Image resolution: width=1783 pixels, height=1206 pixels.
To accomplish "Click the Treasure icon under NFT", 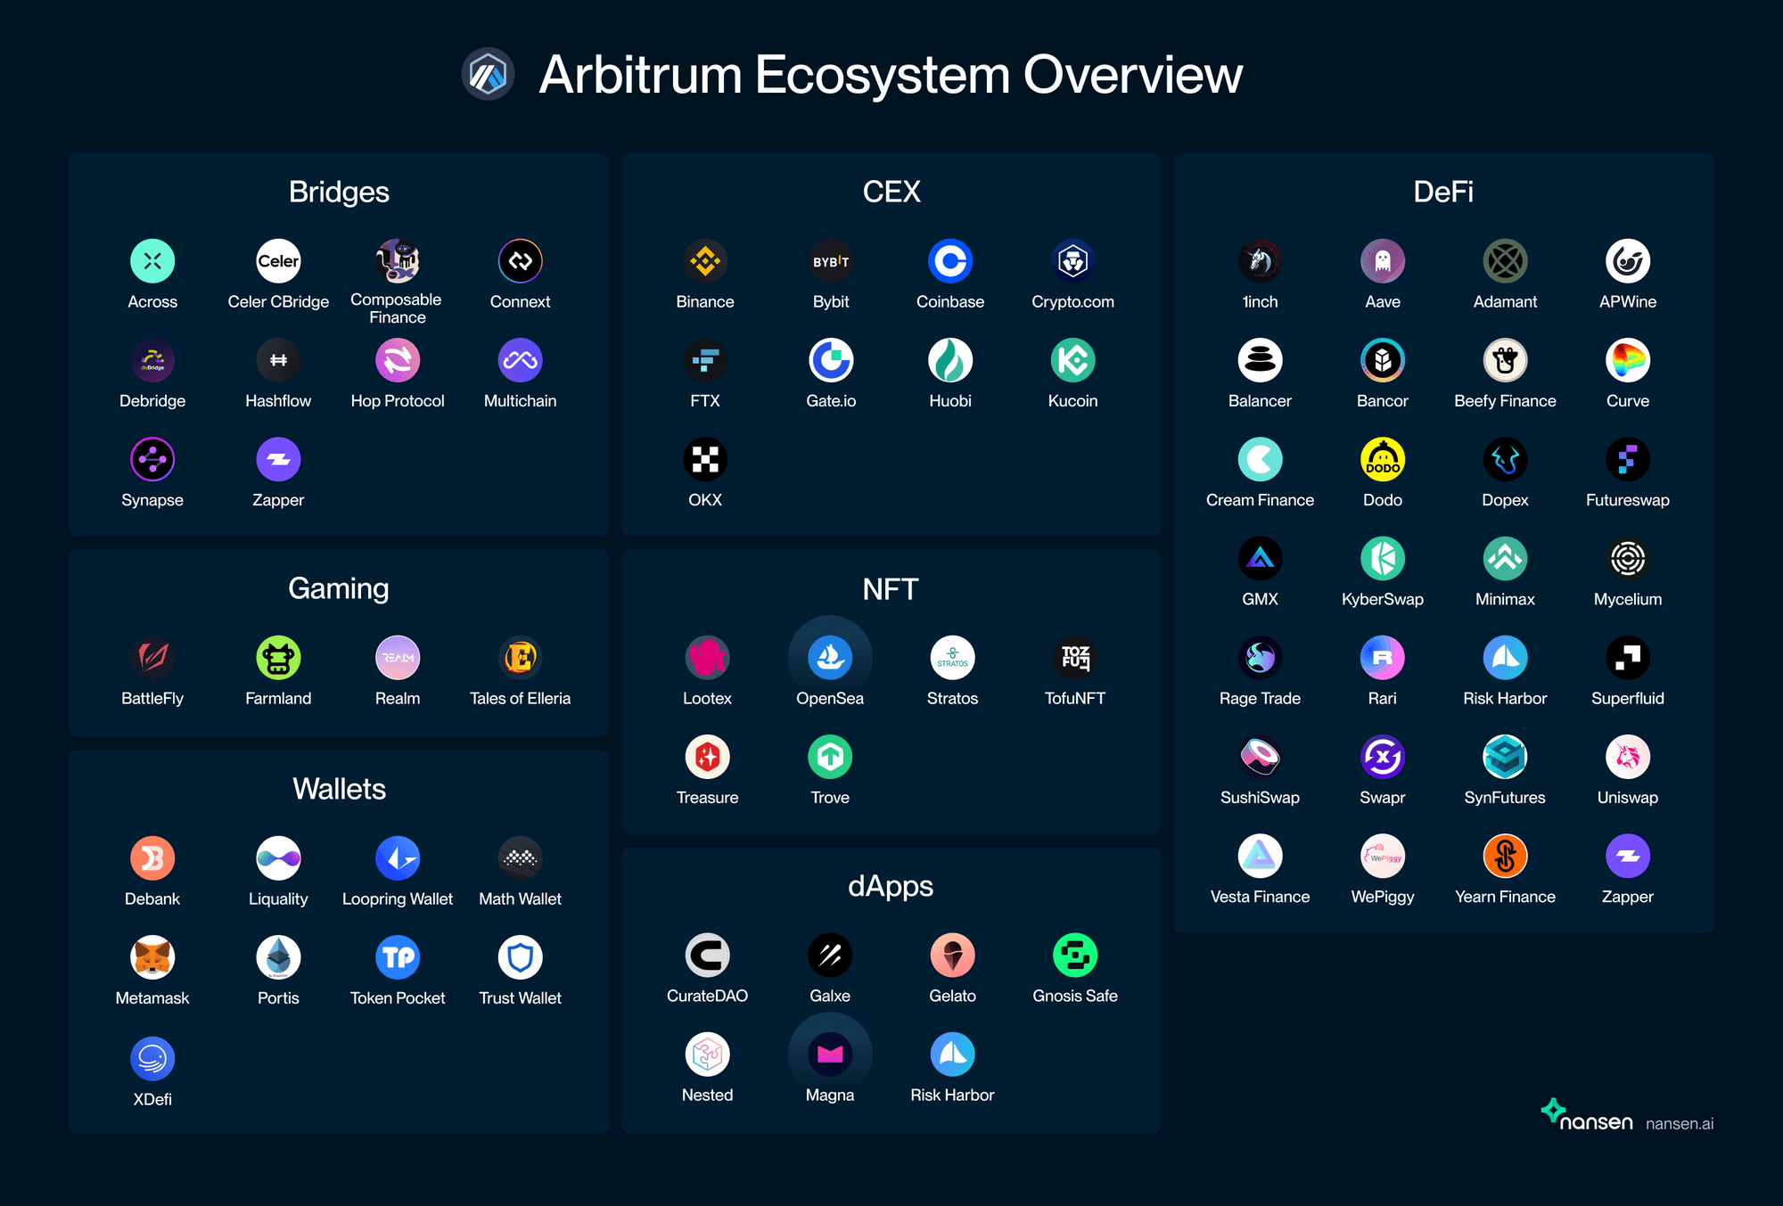I will click(x=707, y=756).
